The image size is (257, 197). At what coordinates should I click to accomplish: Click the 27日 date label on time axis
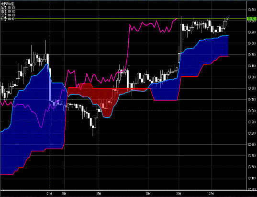coord(212,193)
